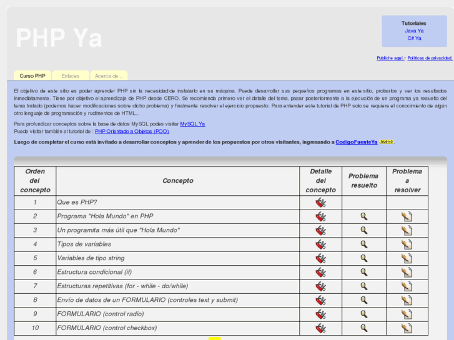Open problem-to-solve pencil icon for Programa "Hola Mundo"

point(407,216)
